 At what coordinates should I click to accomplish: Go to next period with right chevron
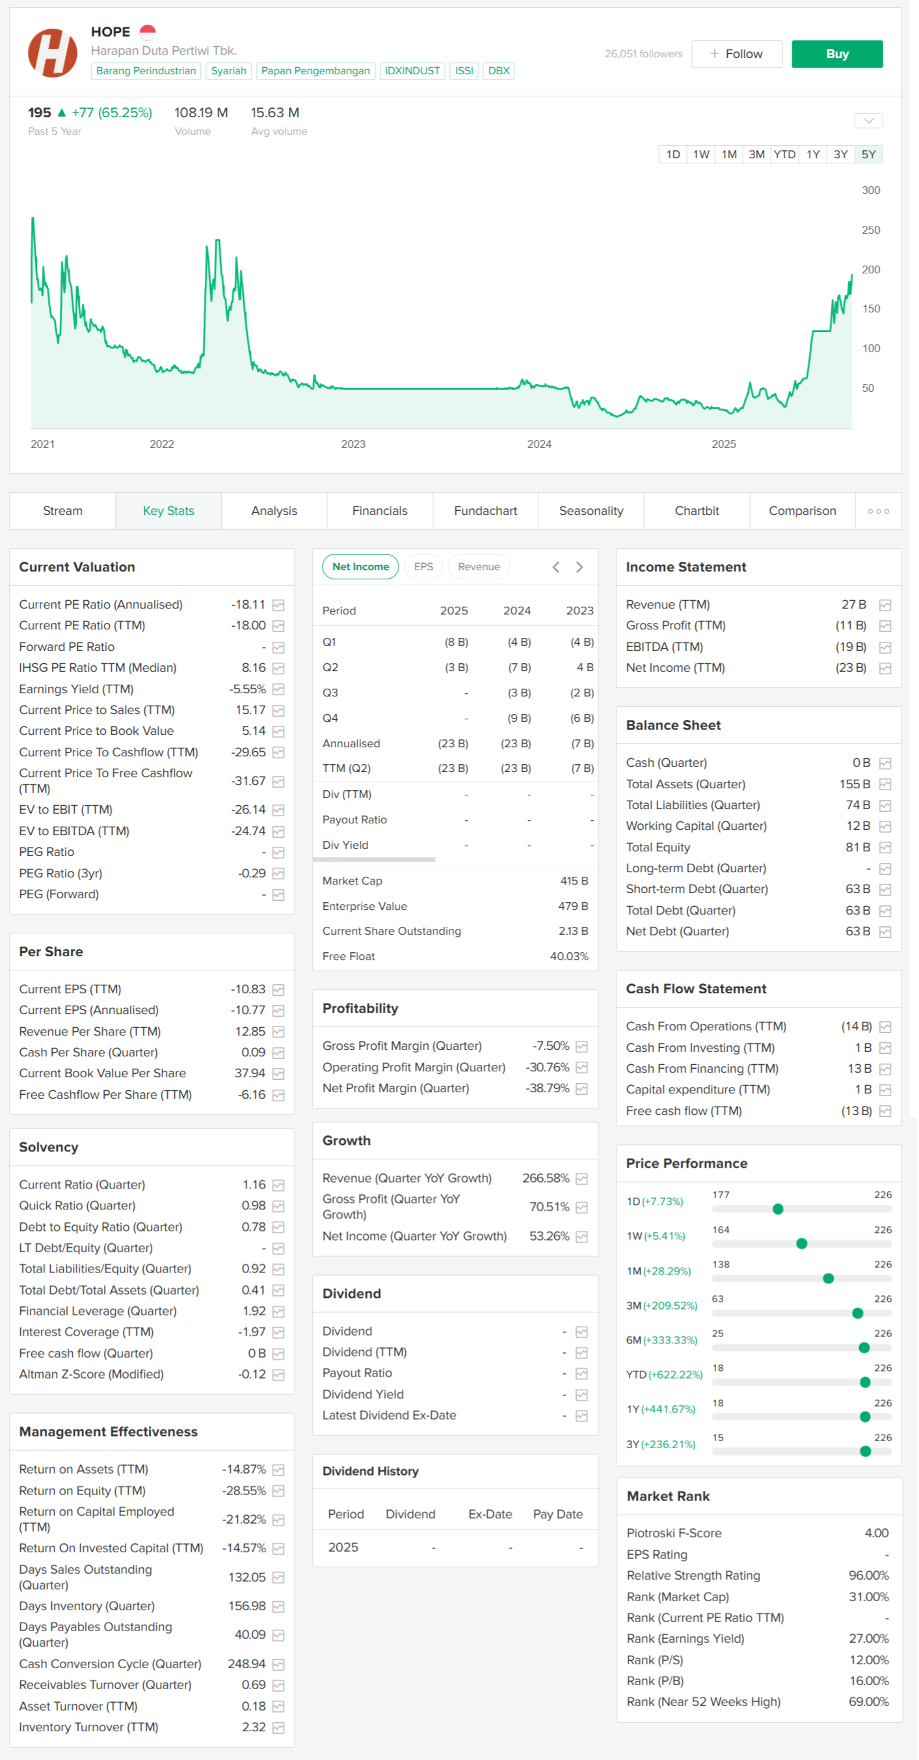tap(579, 567)
